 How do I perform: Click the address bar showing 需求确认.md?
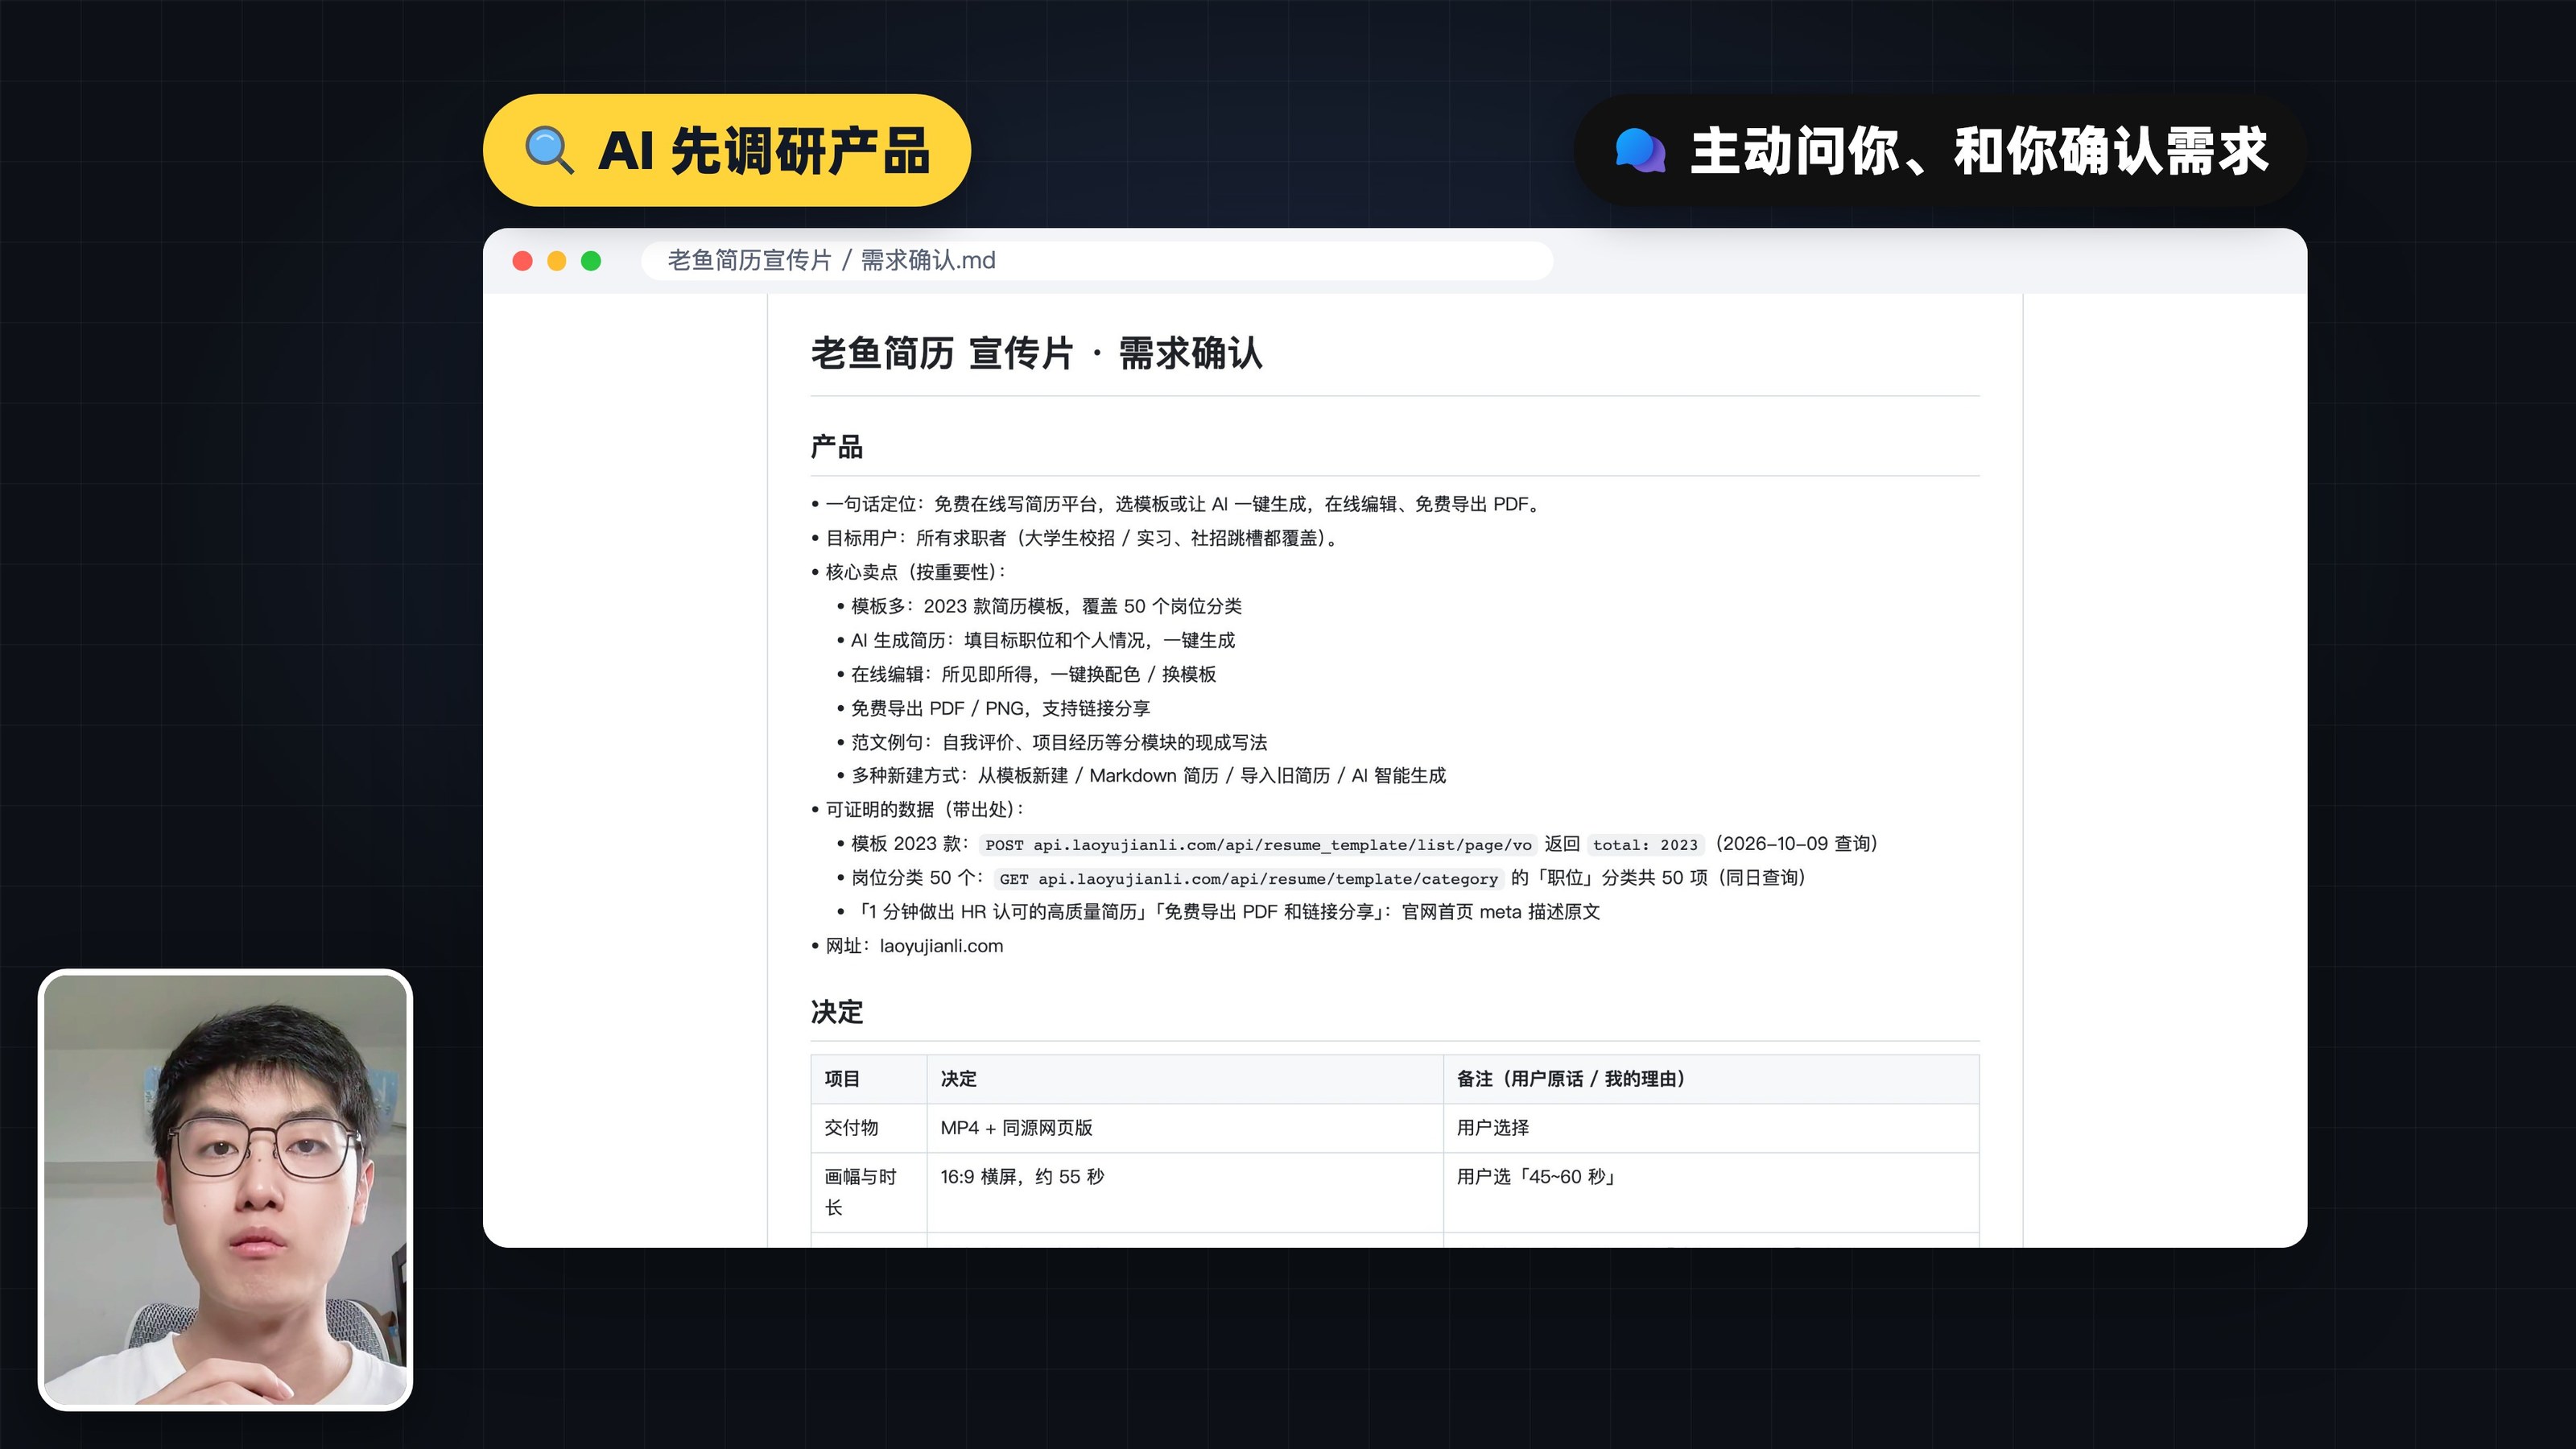click(1097, 261)
